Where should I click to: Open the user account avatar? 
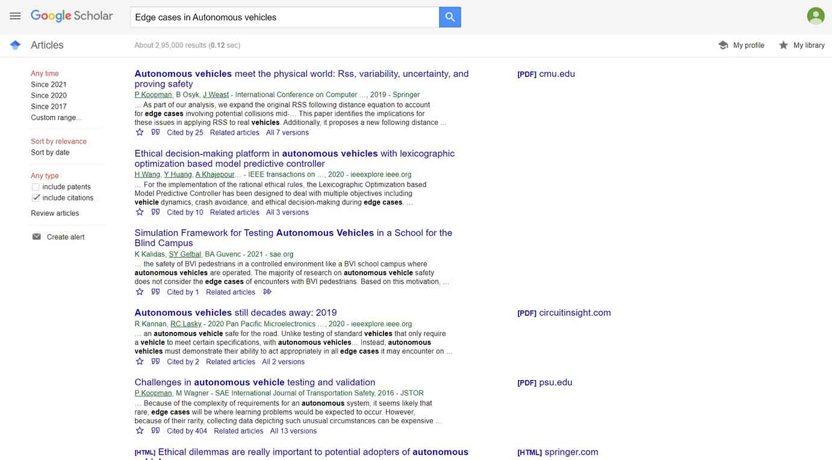tap(816, 16)
